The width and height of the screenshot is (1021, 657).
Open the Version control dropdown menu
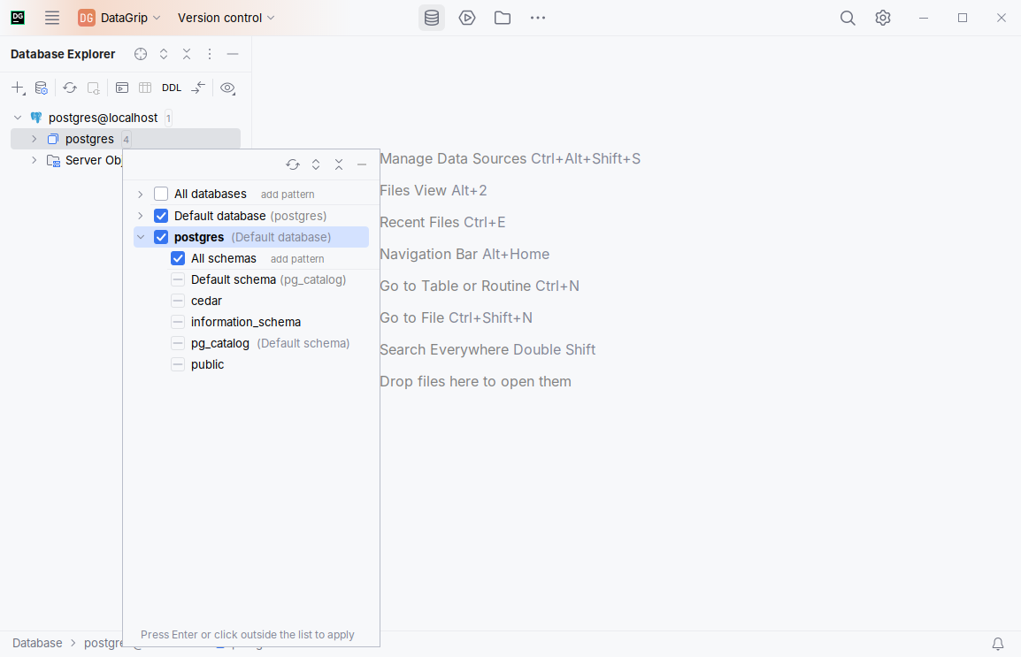point(226,18)
